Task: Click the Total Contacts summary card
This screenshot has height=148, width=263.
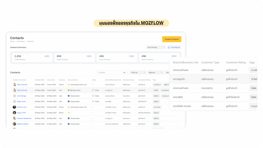Action: click(32, 58)
